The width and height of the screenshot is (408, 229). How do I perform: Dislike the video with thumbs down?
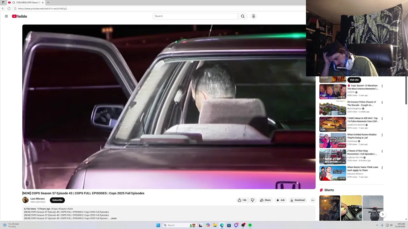(x=252, y=200)
